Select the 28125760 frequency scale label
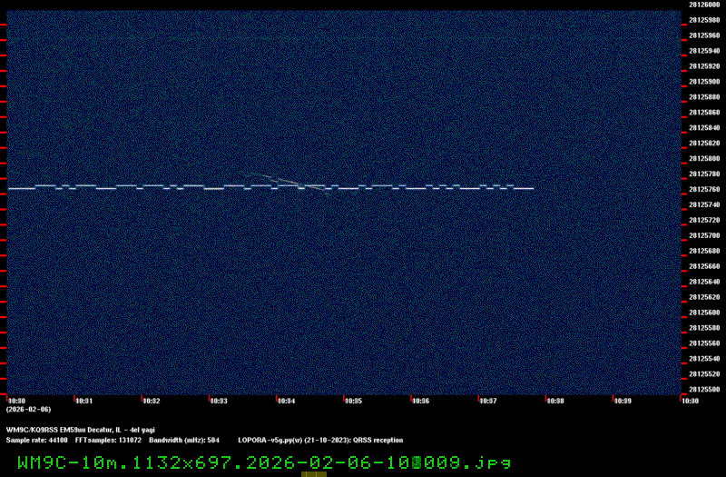726x477 pixels. coord(704,190)
